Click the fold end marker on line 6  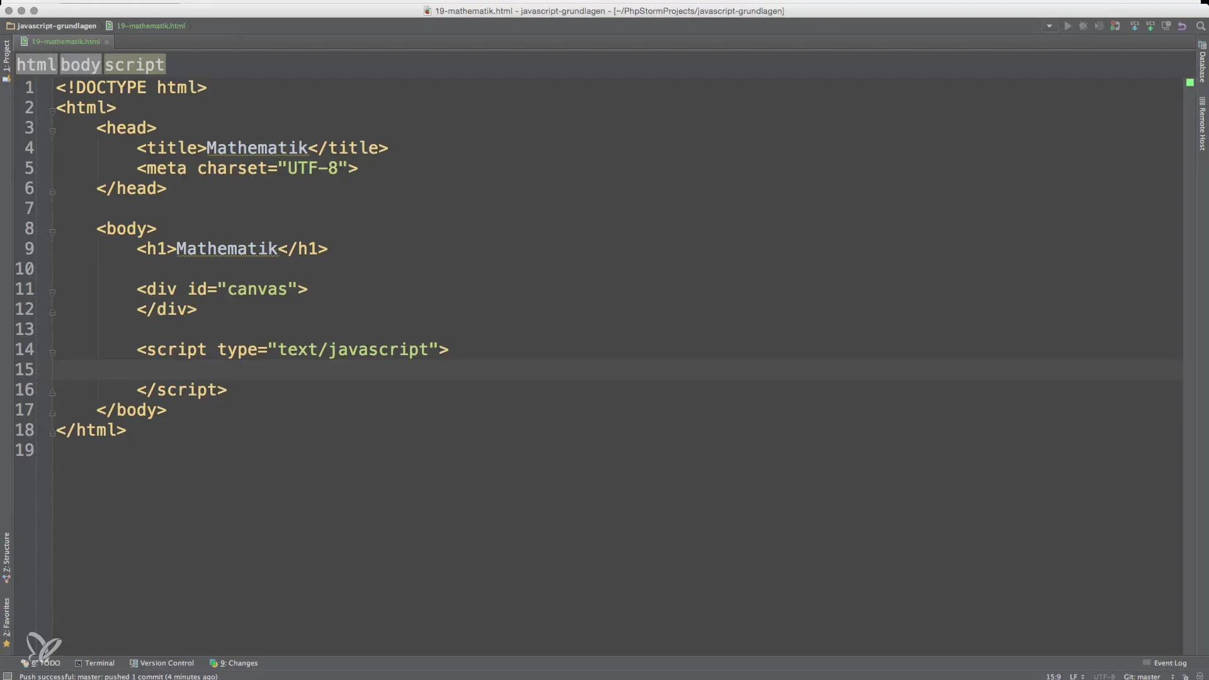pos(52,191)
